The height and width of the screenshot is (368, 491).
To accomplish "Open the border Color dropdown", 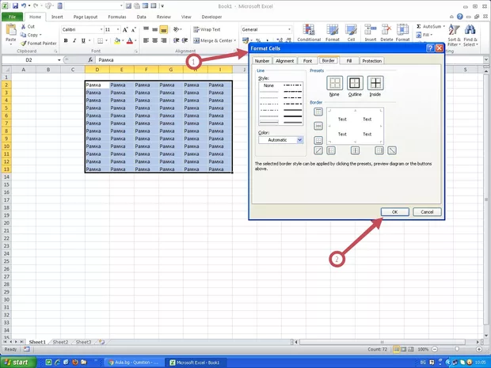I will [299, 140].
